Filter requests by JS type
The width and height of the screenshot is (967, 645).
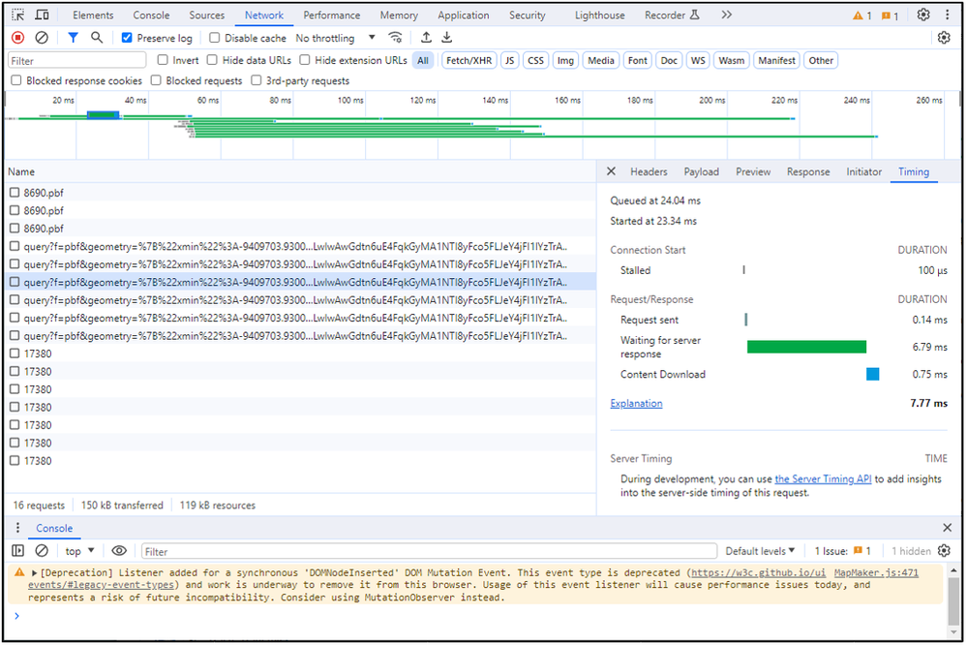[509, 60]
